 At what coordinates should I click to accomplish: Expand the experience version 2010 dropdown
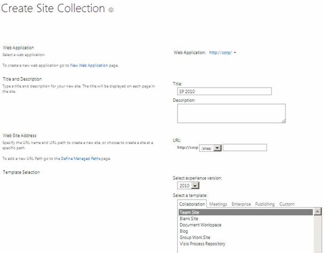187,185
